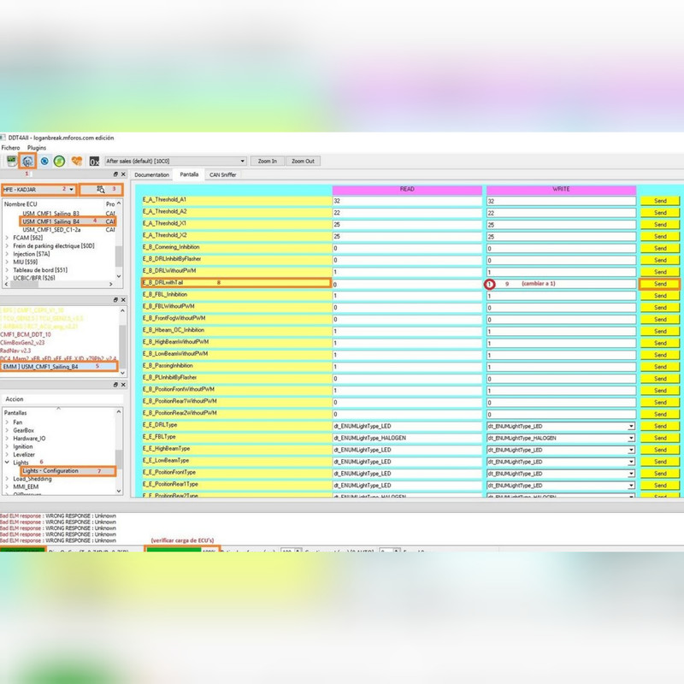This screenshot has height=684, width=684.
Task: Select EMM ] USM_CMF1_Sailing_B4 list entry
Action: point(40,367)
